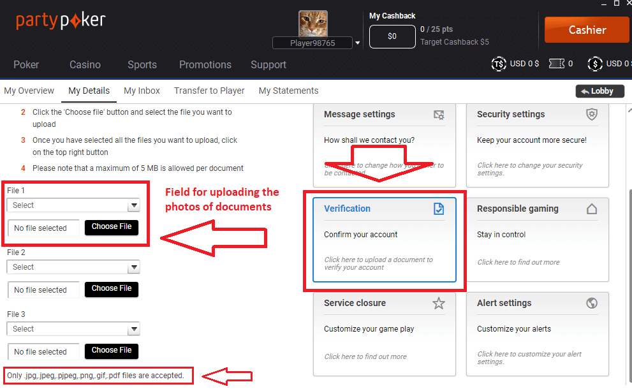The height and width of the screenshot is (389, 632).
Task: Click 'How shall we contact you?' text
Action: click(x=369, y=140)
